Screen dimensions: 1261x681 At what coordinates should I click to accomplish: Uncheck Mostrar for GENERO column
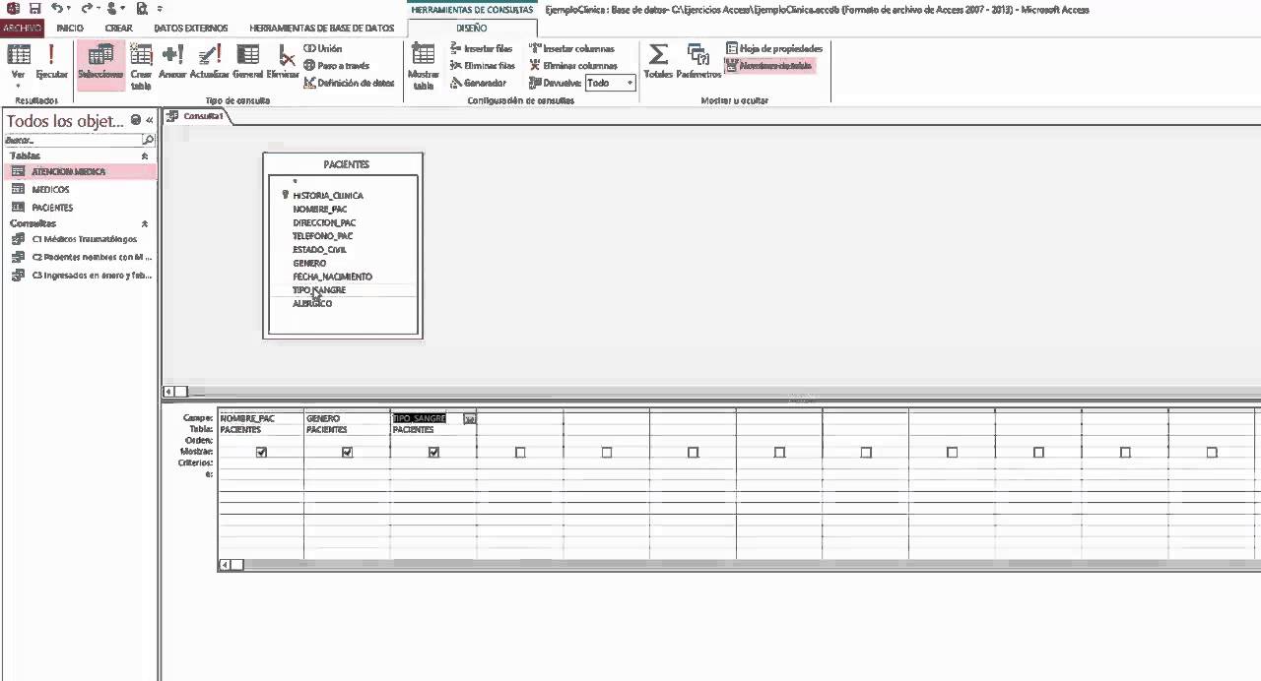(348, 453)
